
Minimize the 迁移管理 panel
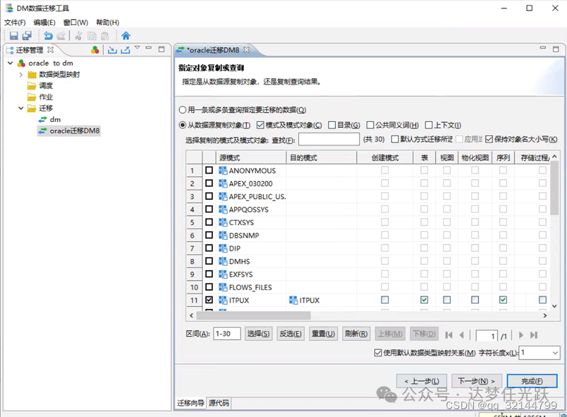149,48
